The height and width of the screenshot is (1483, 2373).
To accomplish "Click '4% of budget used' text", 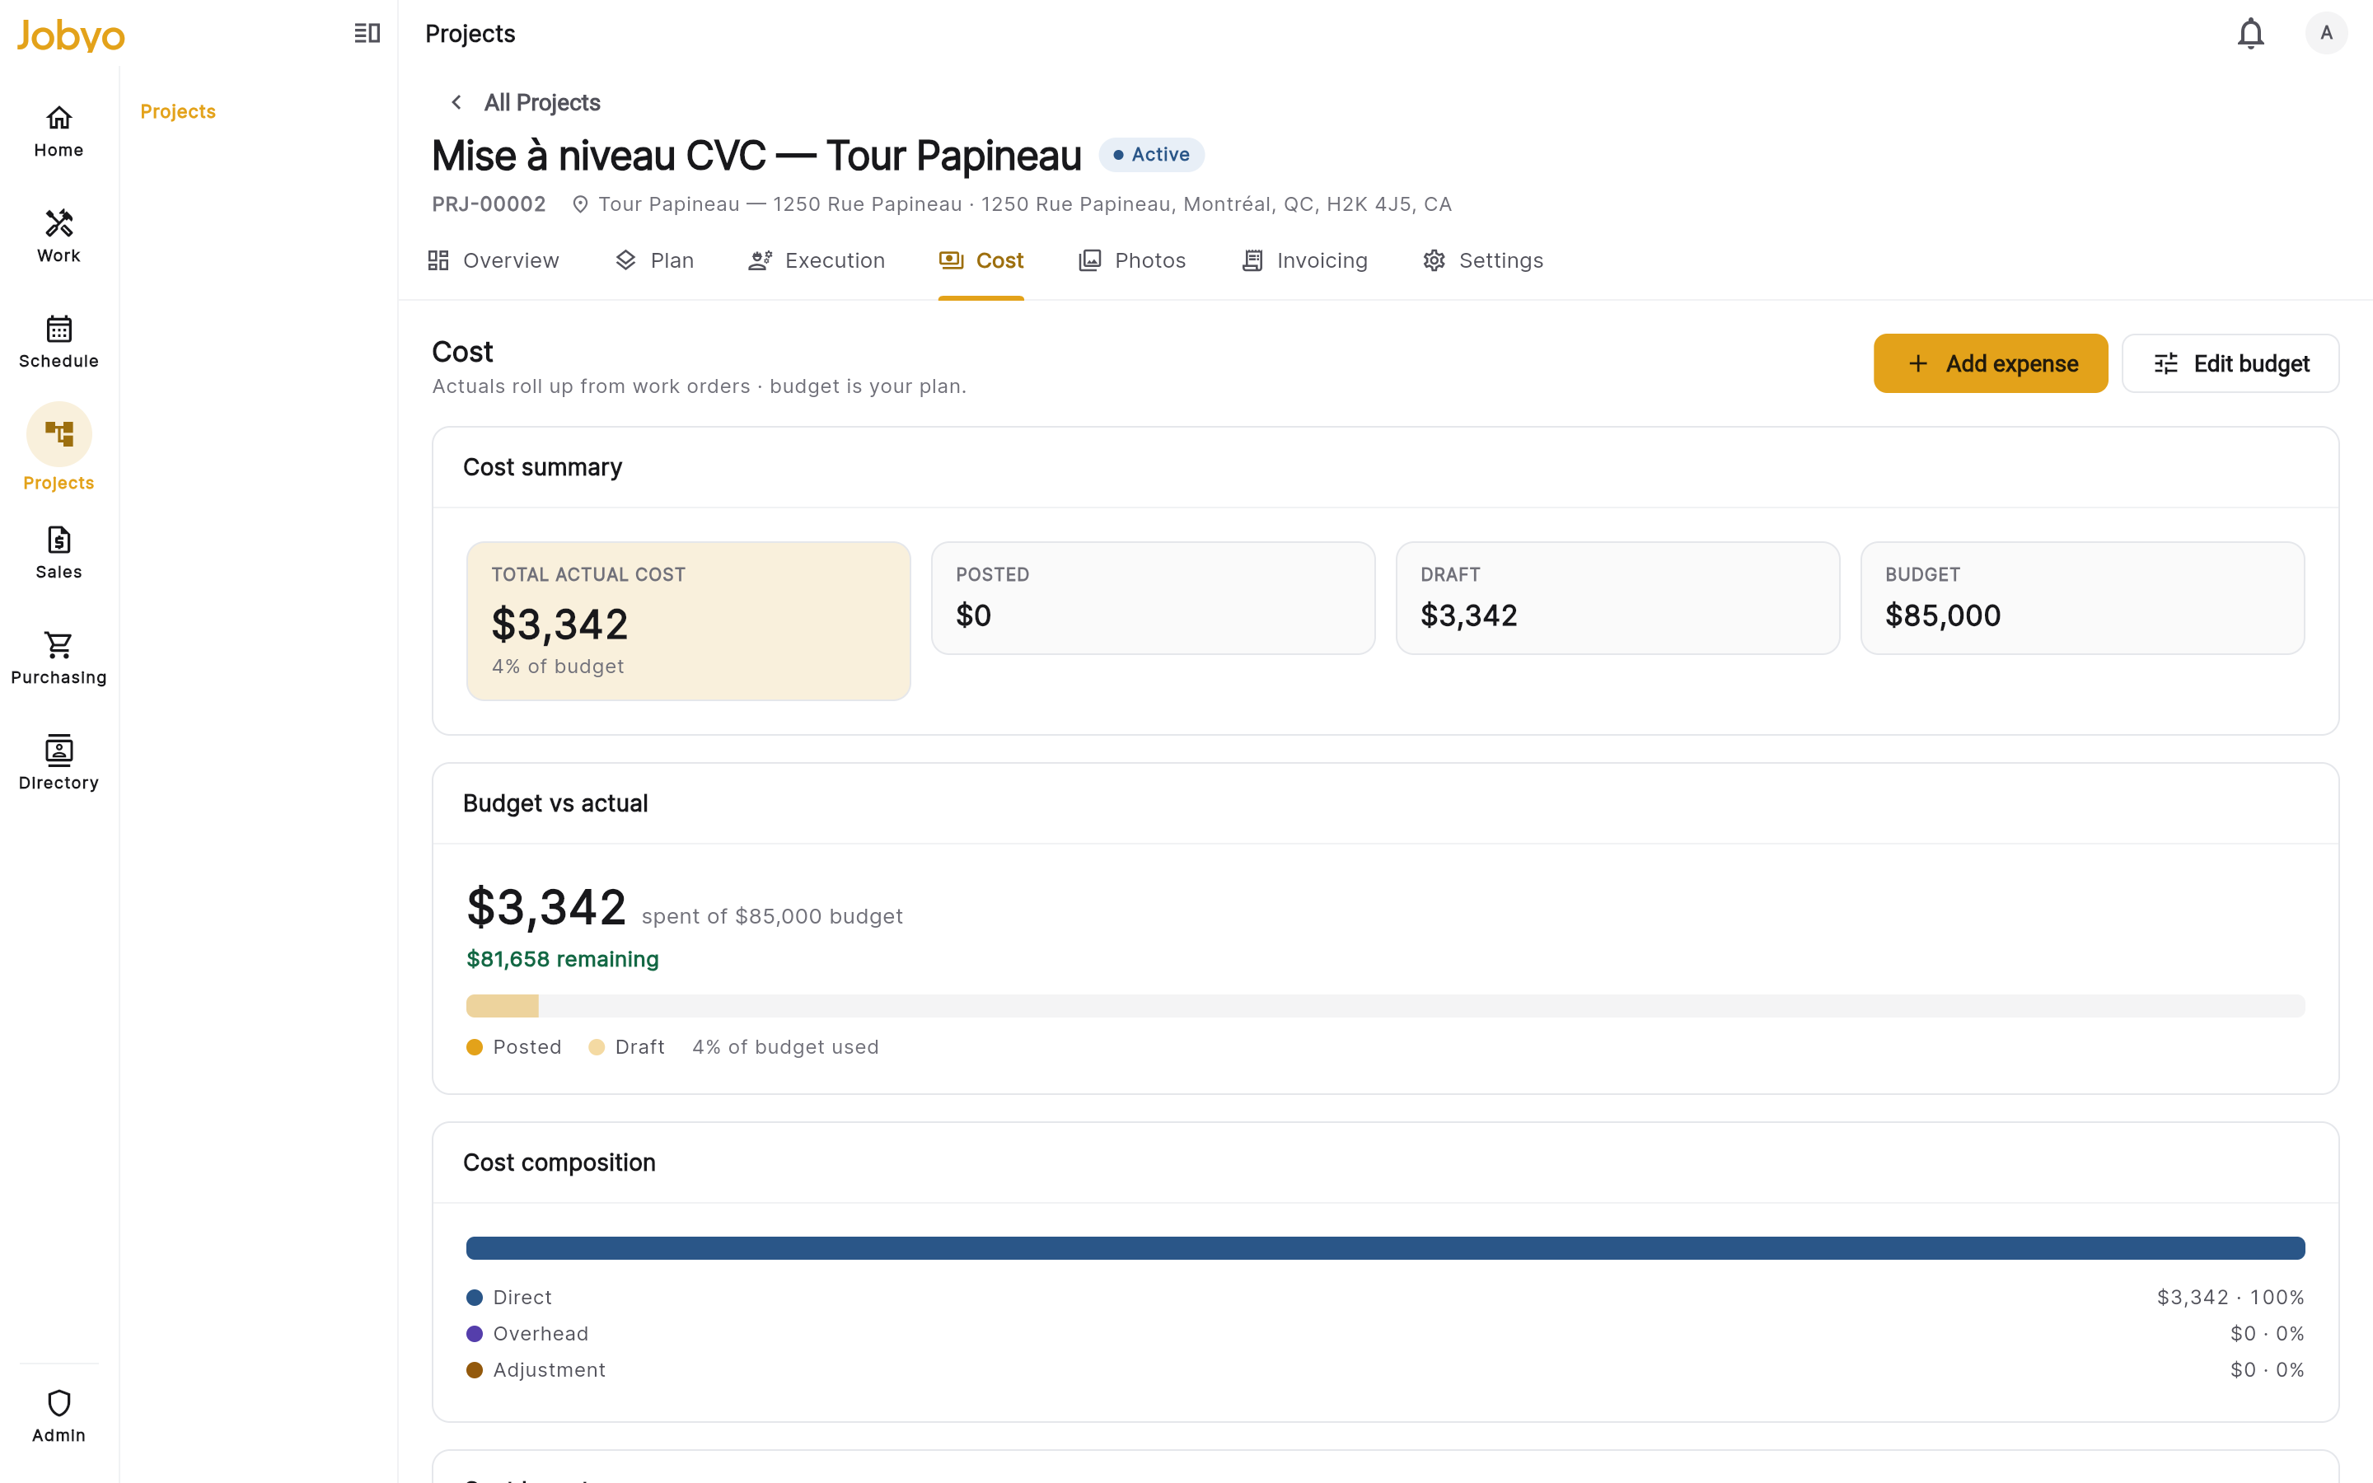I will [x=785, y=1046].
